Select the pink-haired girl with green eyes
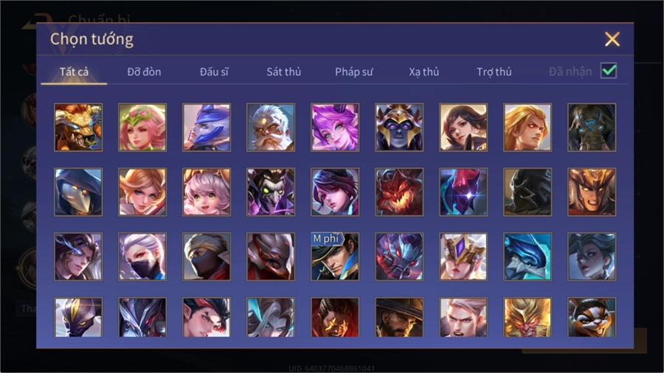664x373 pixels. 207,192
